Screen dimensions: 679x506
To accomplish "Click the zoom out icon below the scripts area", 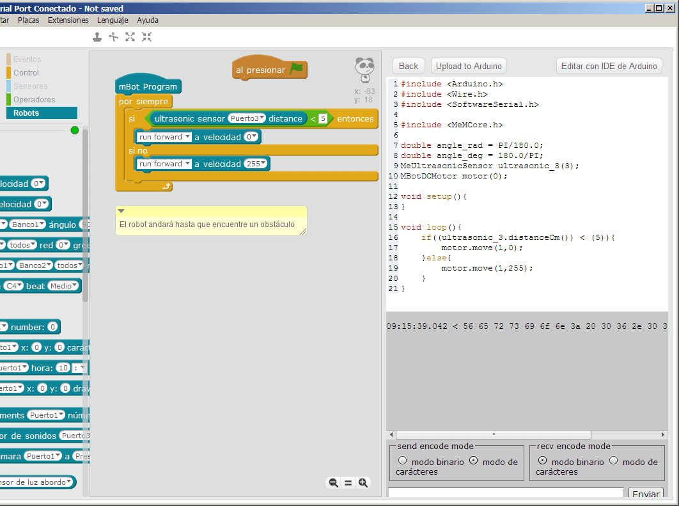I will click(x=333, y=483).
